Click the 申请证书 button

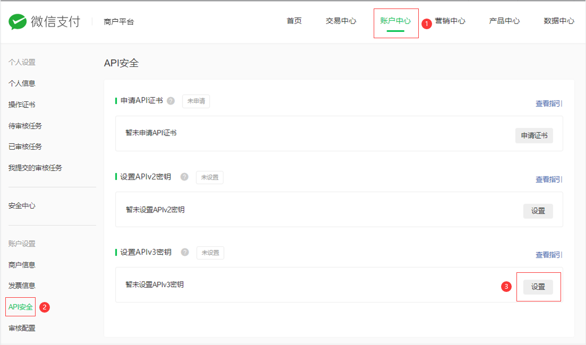click(x=534, y=135)
